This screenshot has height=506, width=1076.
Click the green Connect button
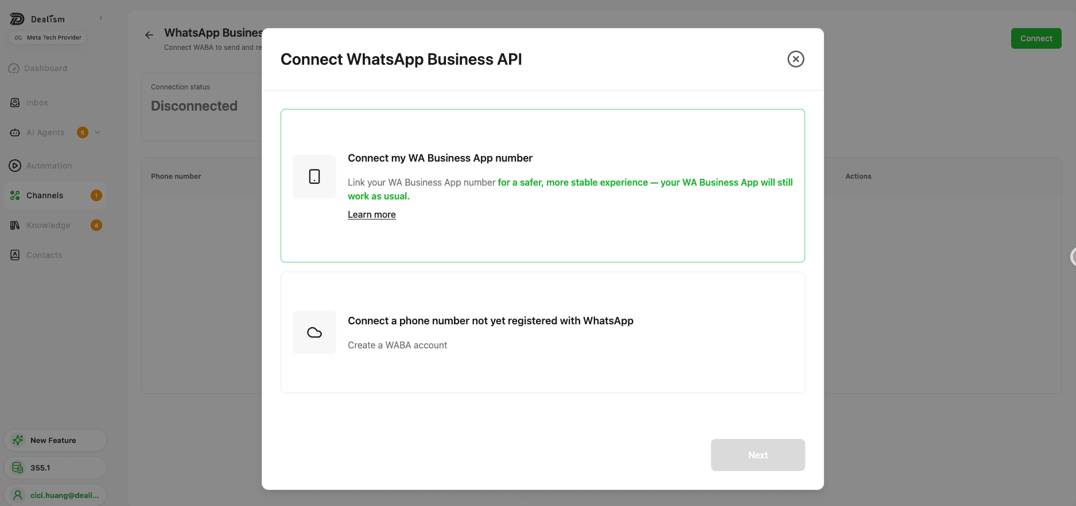pyautogui.click(x=1036, y=38)
